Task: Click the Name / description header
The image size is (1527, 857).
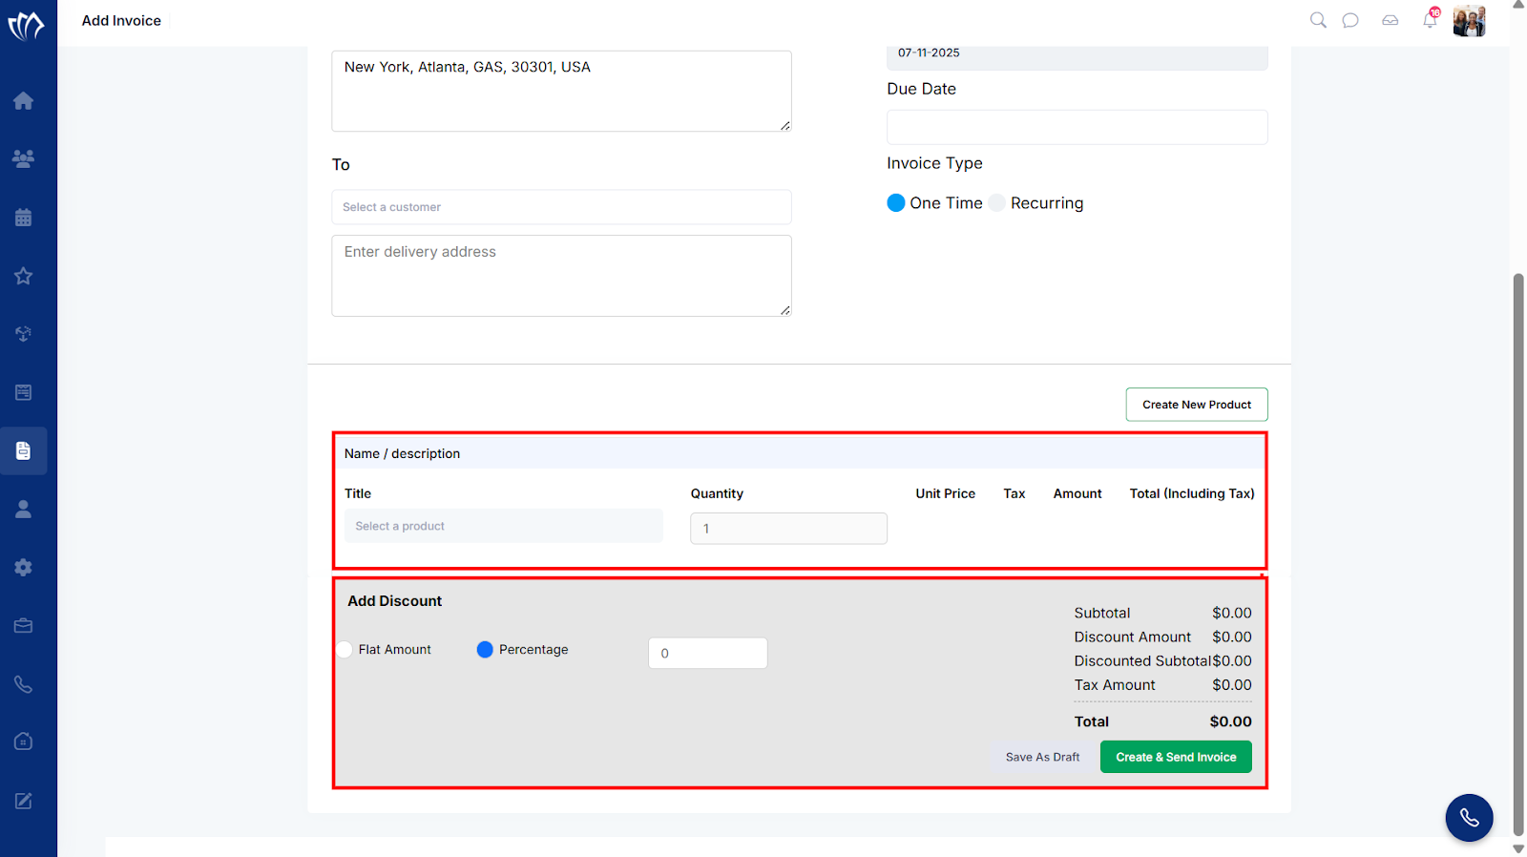Action: coord(402,453)
